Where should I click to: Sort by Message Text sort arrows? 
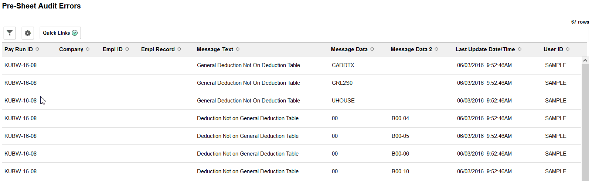(x=238, y=49)
